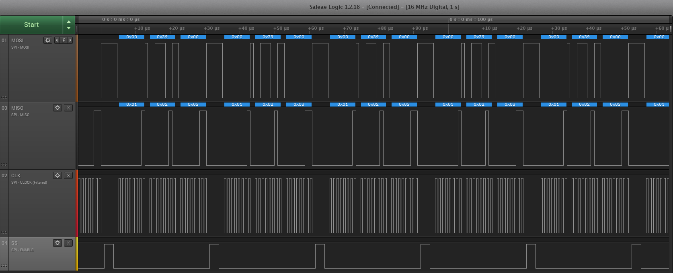Select the CLK channel name

click(x=16, y=176)
